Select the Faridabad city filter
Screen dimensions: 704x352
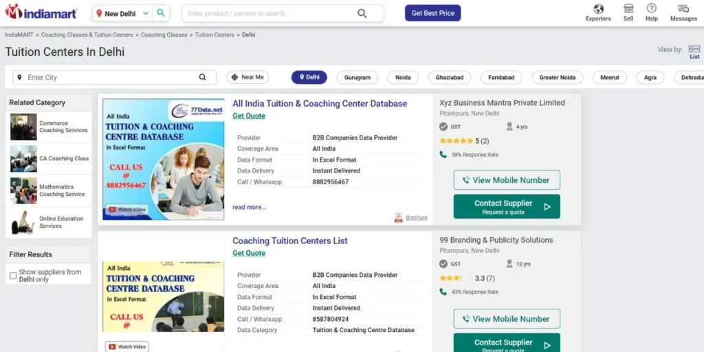(x=501, y=77)
